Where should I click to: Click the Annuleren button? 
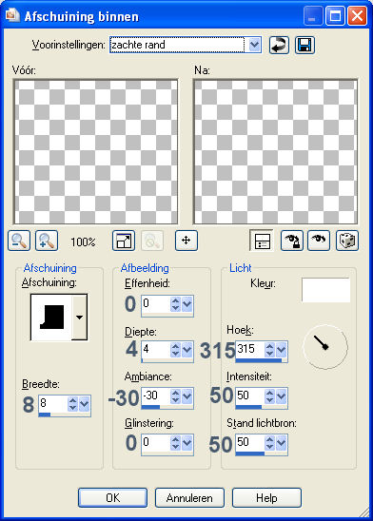point(189,498)
